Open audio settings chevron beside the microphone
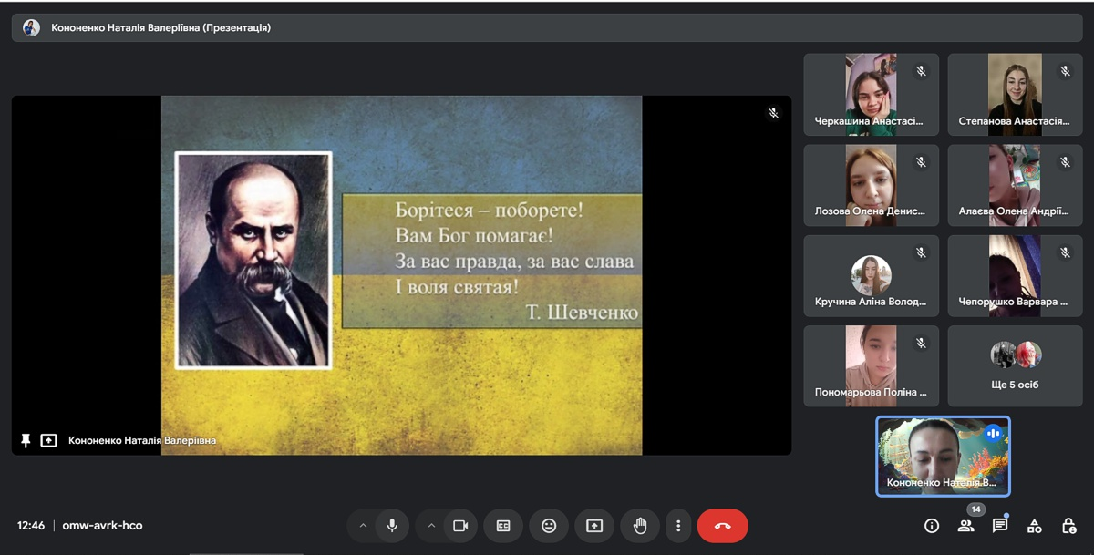 click(363, 526)
